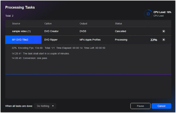Click the Status column header
The width and height of the screenshot is (176, 113).
pos(118,23)
